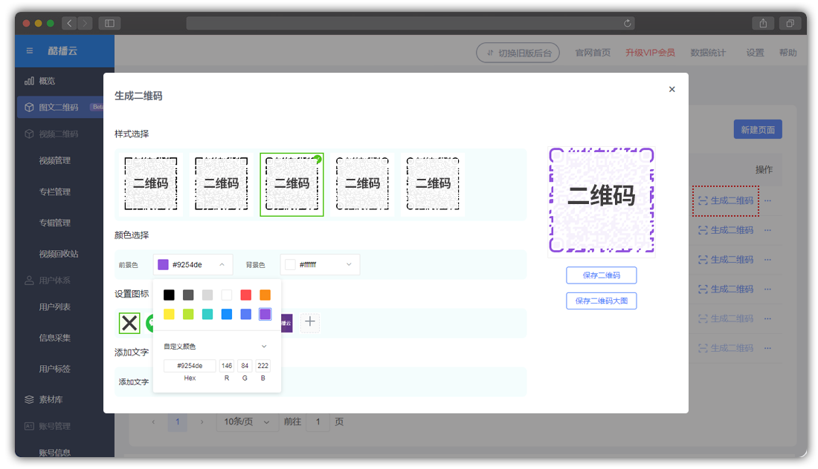Edit the Hex color input field
Viewport: 818px width, 469px height.
190,365
